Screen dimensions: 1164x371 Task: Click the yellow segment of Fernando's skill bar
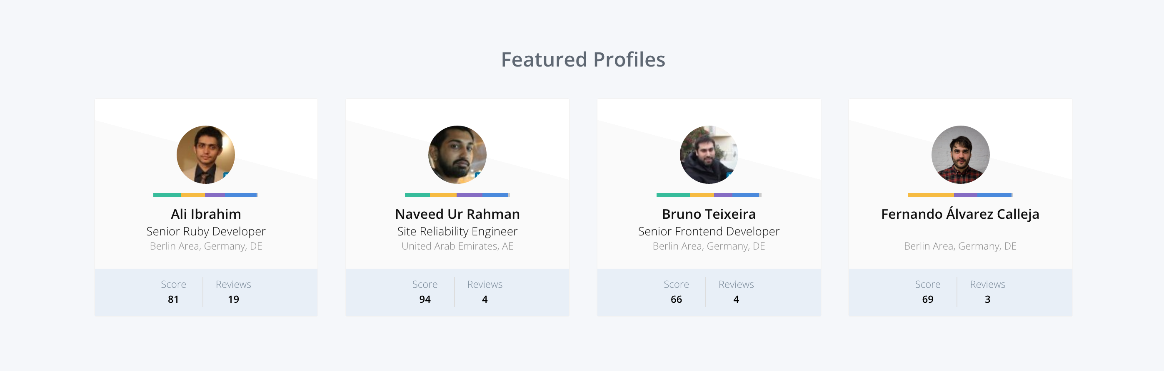click(931, 195)
